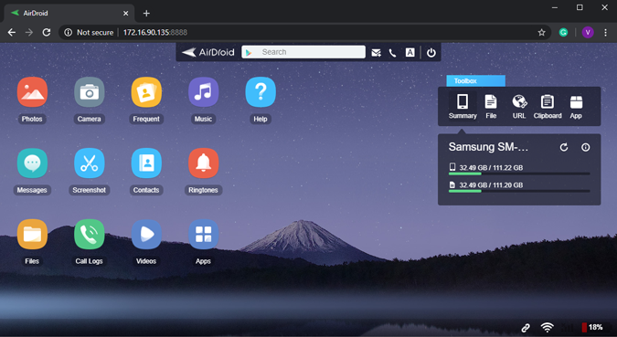This screenshot has width=617, height=337.
Task: Click the AirDroid logo
Action: pyautogui.click(x=208, y=52)
